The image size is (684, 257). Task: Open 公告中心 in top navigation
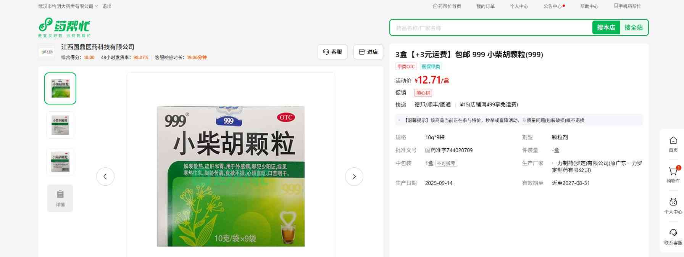pyautogui.click(x=553, y=6)
